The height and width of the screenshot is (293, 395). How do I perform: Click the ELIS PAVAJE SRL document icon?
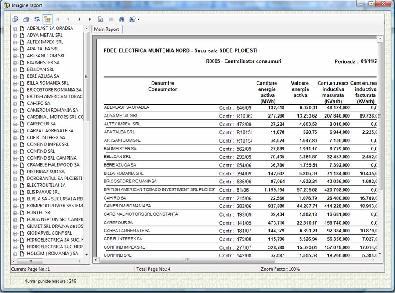coord(22,192)
